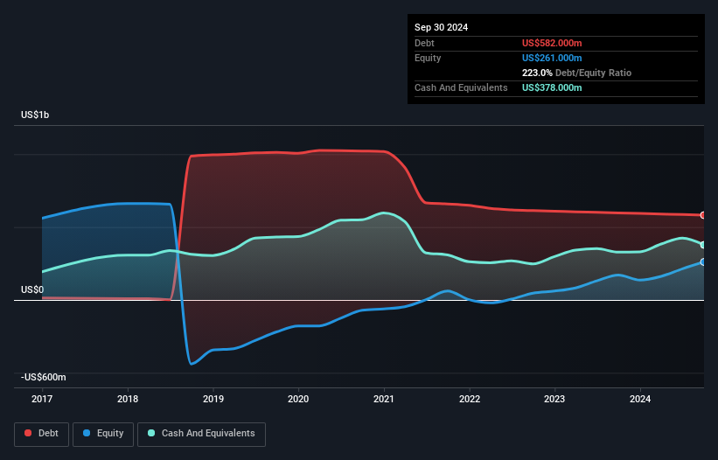Select the 2017 x-axis label

click(42, 399)
